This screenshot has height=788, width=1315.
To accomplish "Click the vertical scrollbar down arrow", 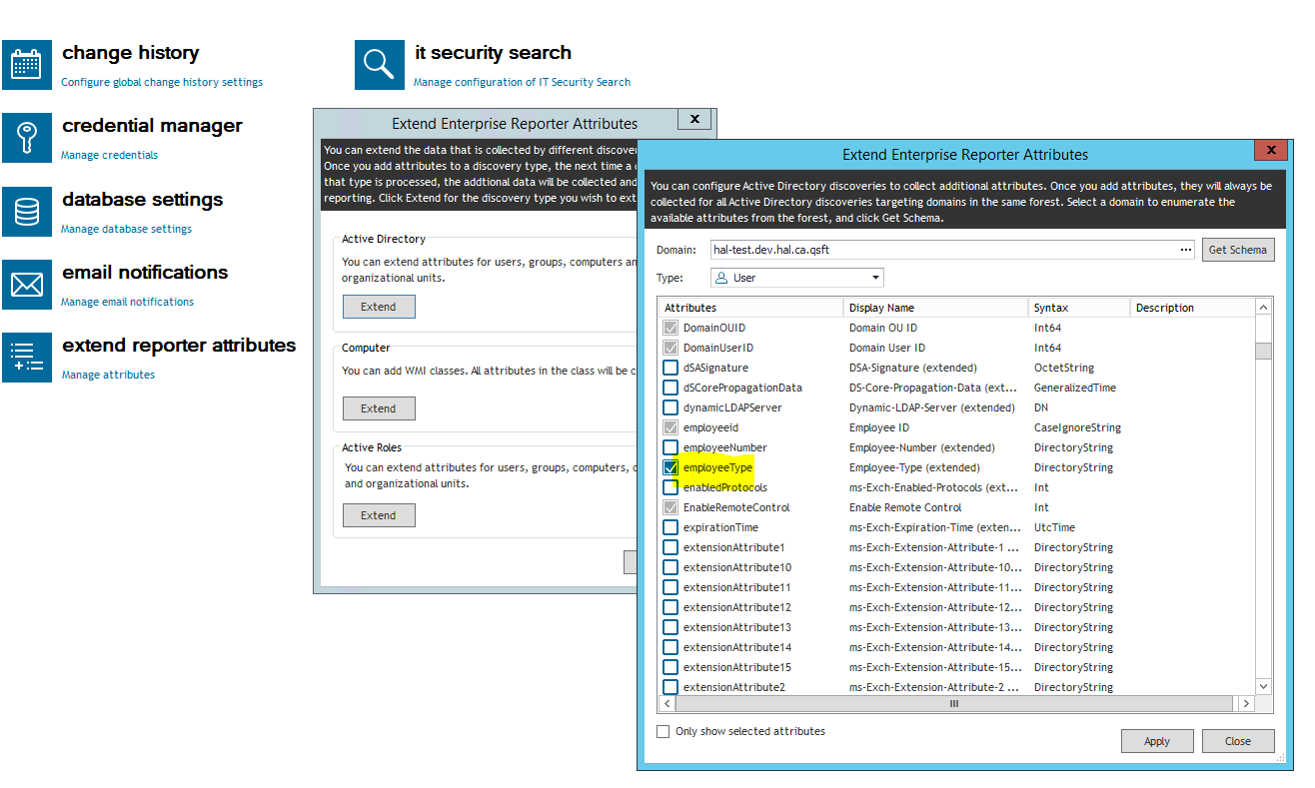I will pyautogui.click(x=1263, y=687).
